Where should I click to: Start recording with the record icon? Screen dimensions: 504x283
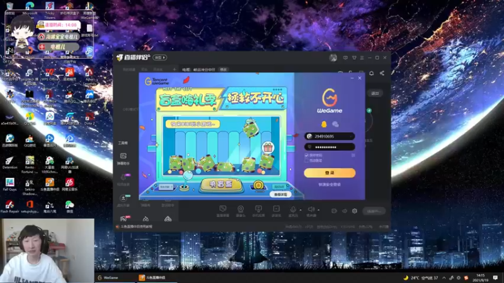coord(334,211)
